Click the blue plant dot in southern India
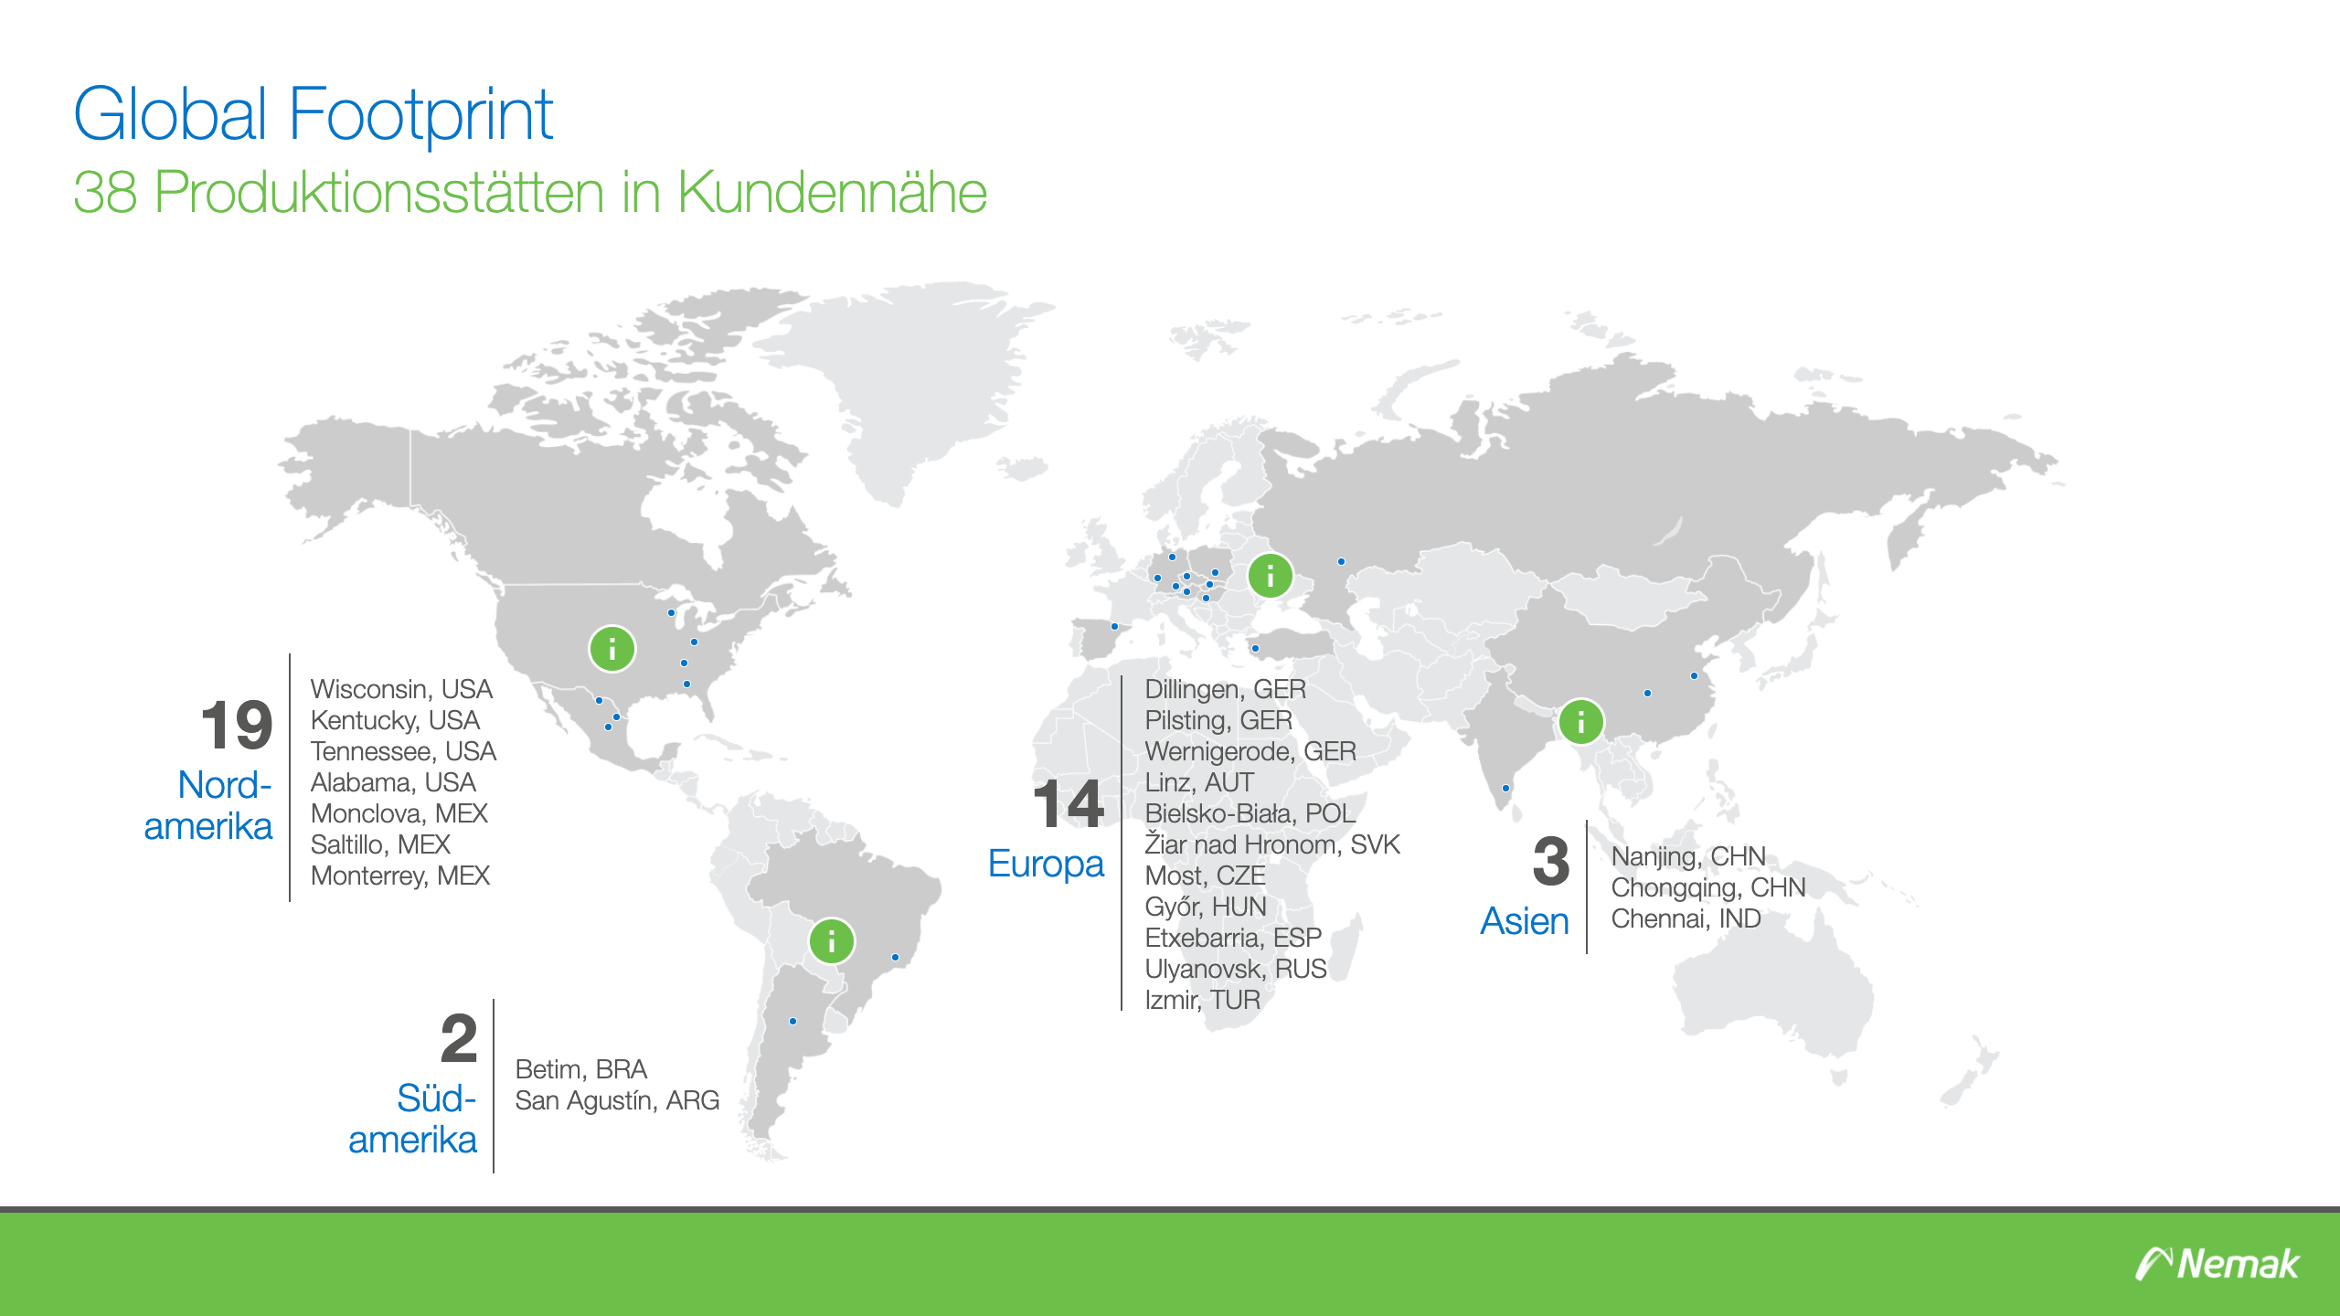This screenshot has height=1316, width=2340. (x=1505, y=788)
